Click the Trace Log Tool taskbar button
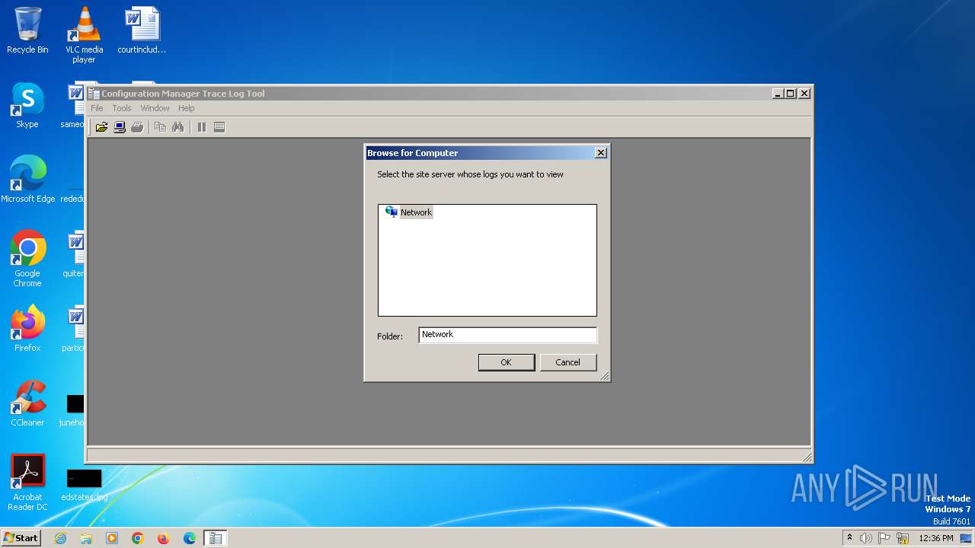Screen dimensions: 975x548 [216, 538]
